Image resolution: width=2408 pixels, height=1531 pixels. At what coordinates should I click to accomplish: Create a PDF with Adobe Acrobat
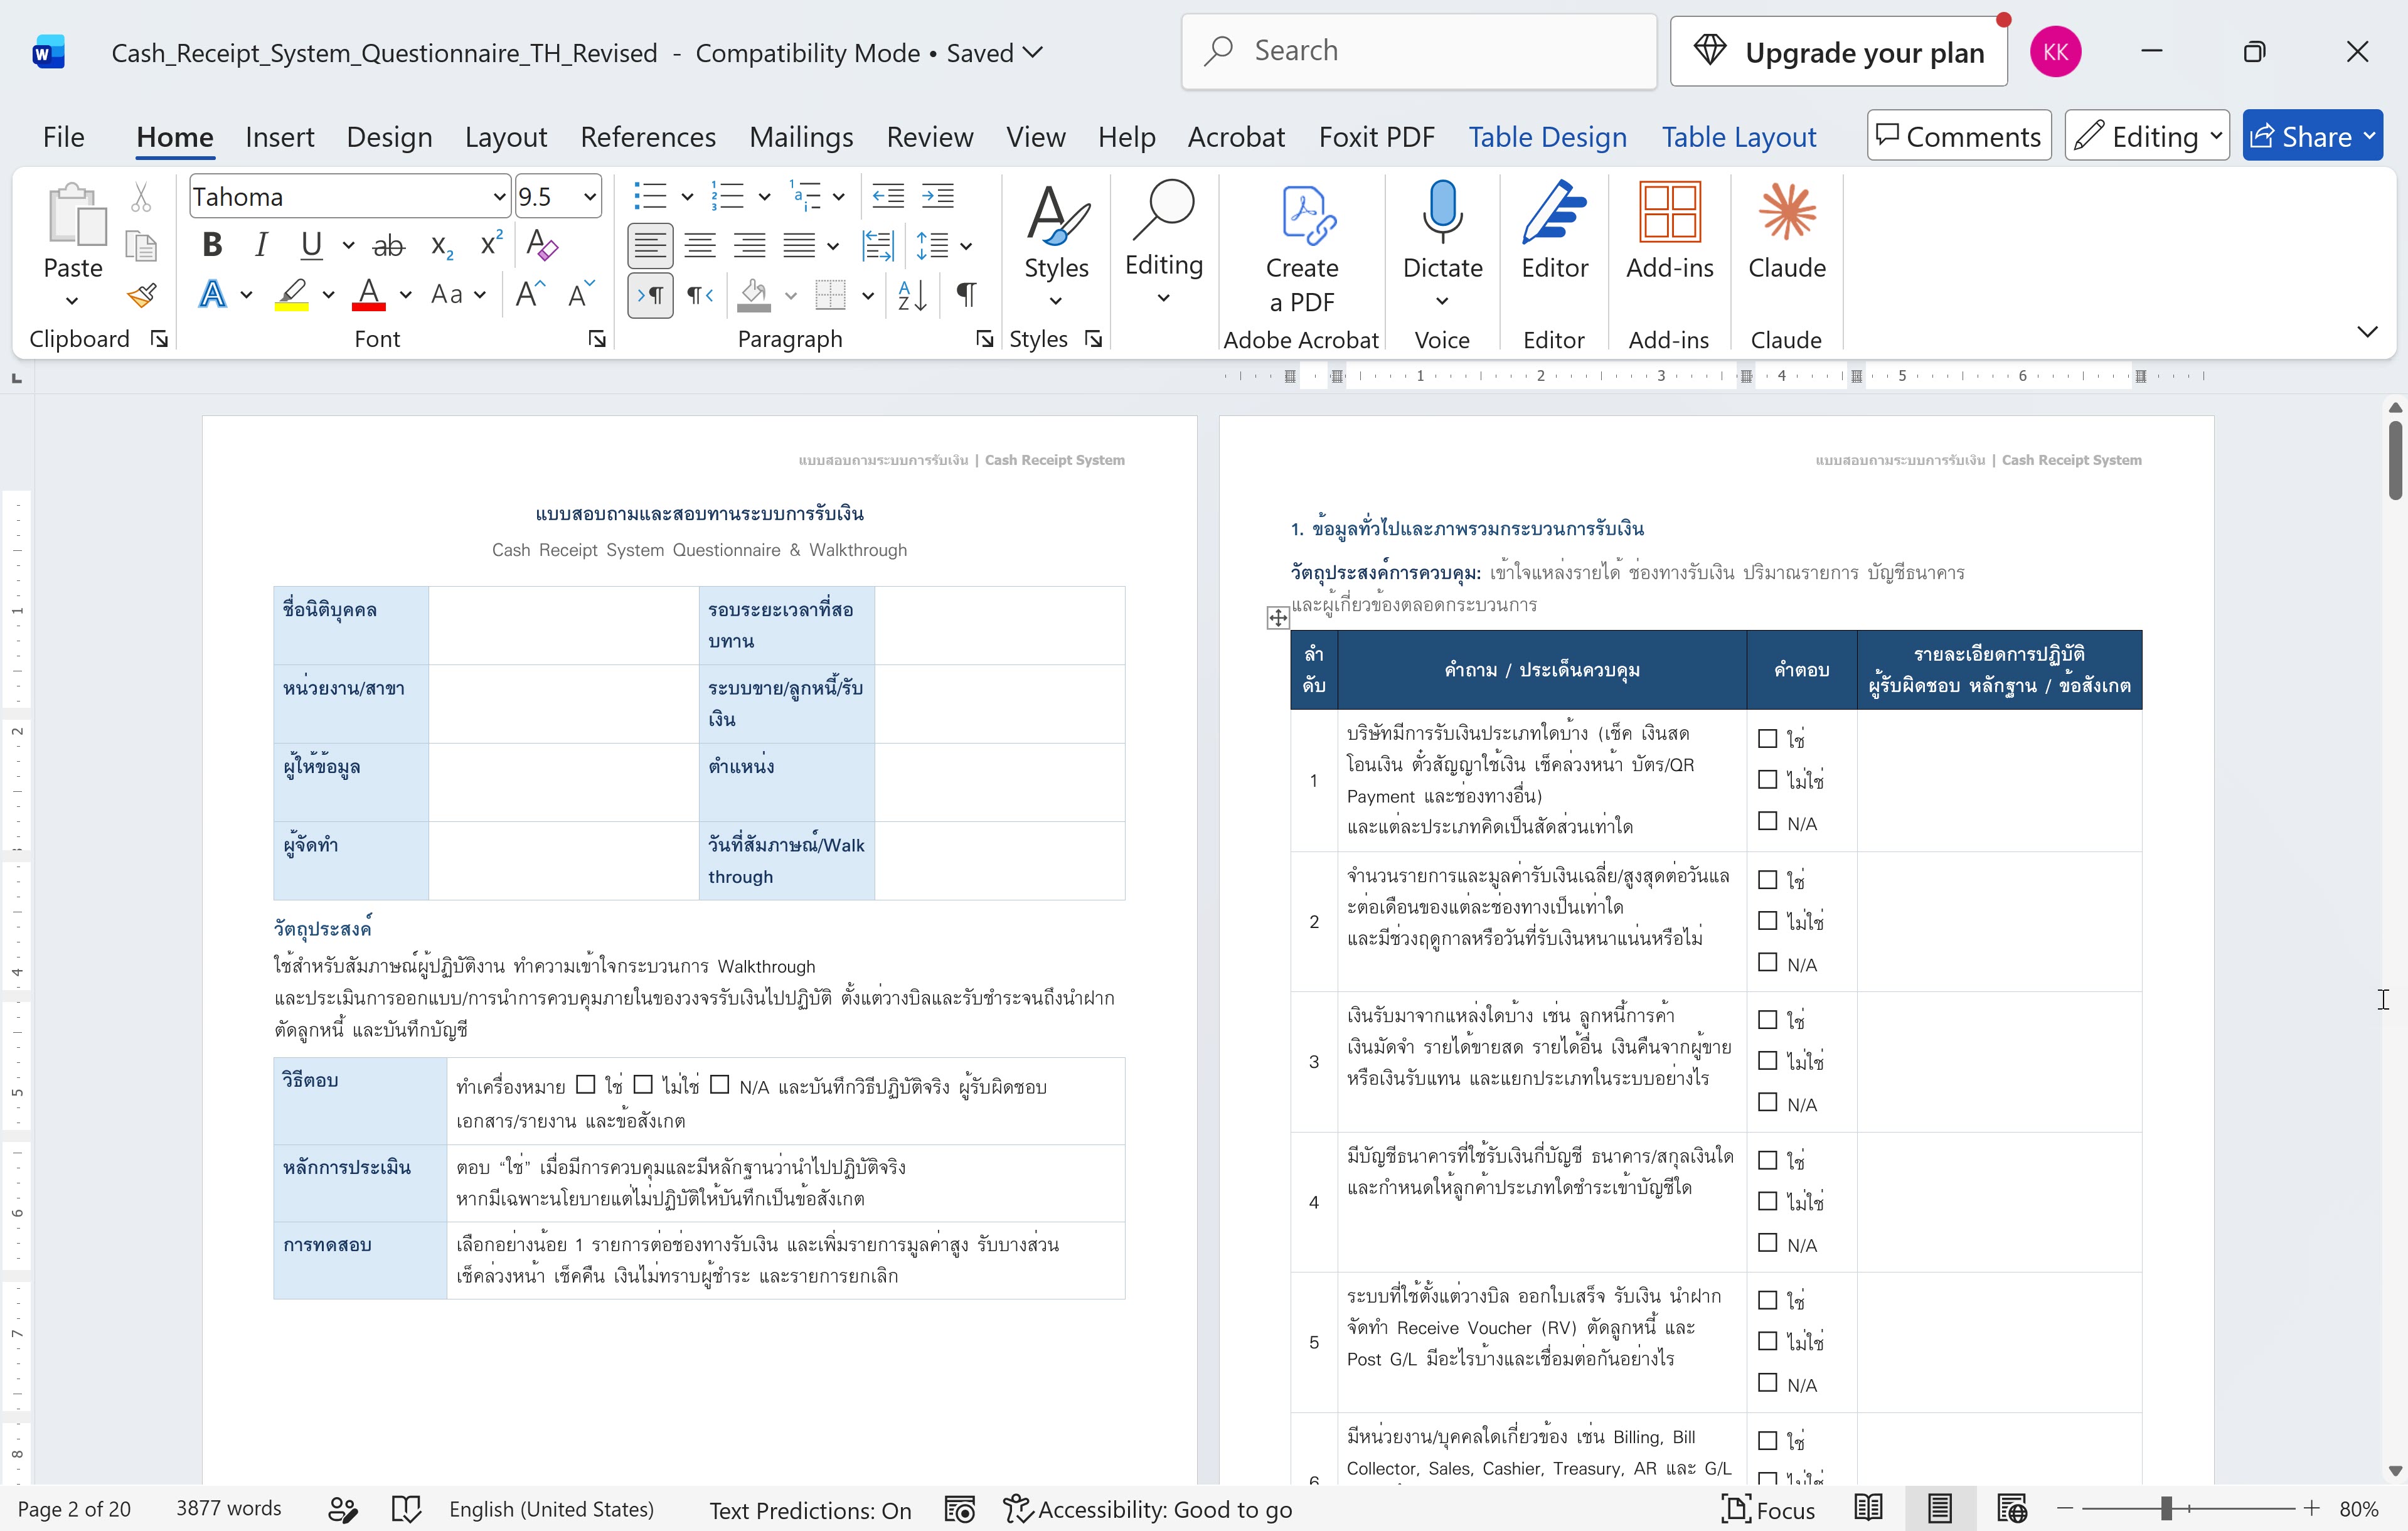tap(1301, 248)
